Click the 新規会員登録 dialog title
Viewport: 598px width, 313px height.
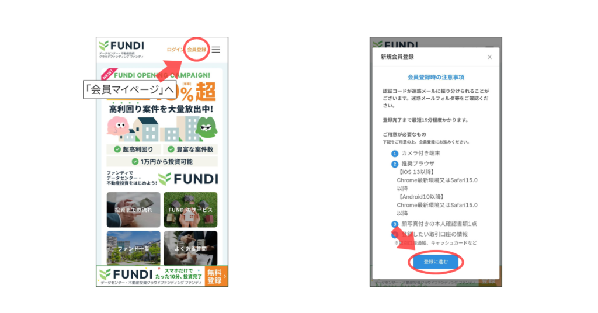pos(397,57)
